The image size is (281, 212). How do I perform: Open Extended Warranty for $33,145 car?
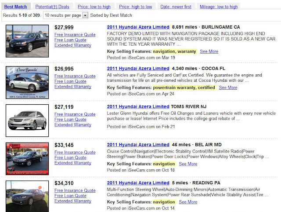(73, 163)
